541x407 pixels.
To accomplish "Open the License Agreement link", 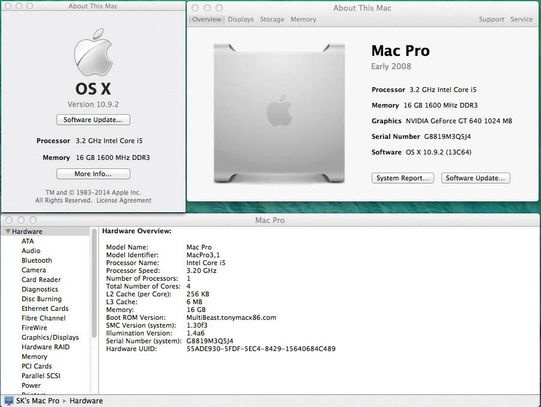I will [x=124, y=200].
